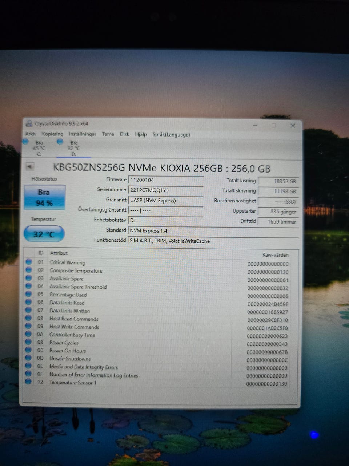Click the status icon for Data Units Read

(29, 302)
